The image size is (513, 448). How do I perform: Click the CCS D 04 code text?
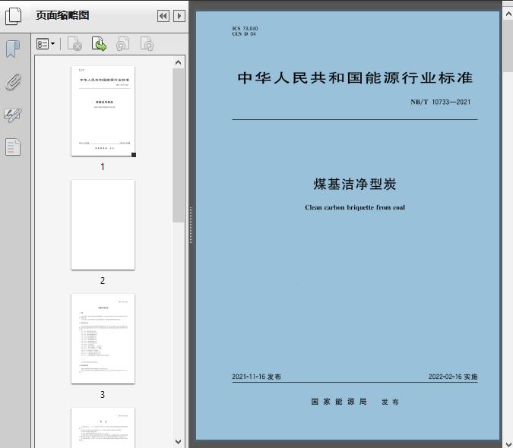point(244,34)
